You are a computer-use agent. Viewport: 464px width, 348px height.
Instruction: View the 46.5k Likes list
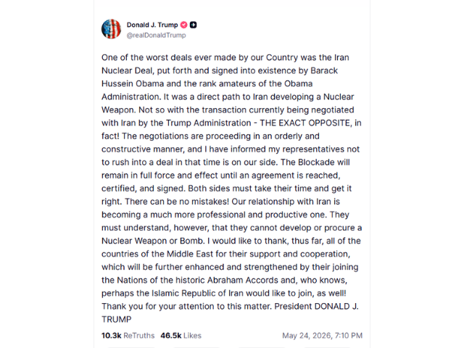point(181,336)
